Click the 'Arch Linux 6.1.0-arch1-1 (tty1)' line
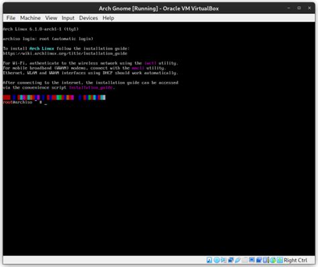Screen dimensions: 318x267 click(41, 29)
